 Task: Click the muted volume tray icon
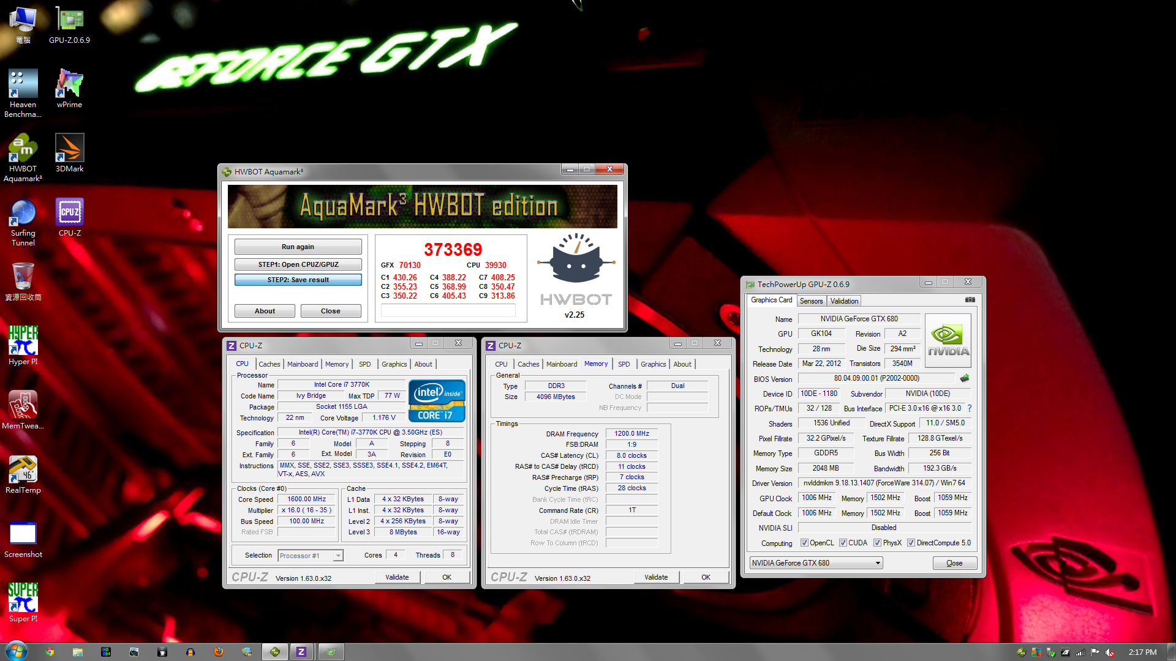(x=1110, y=652)
